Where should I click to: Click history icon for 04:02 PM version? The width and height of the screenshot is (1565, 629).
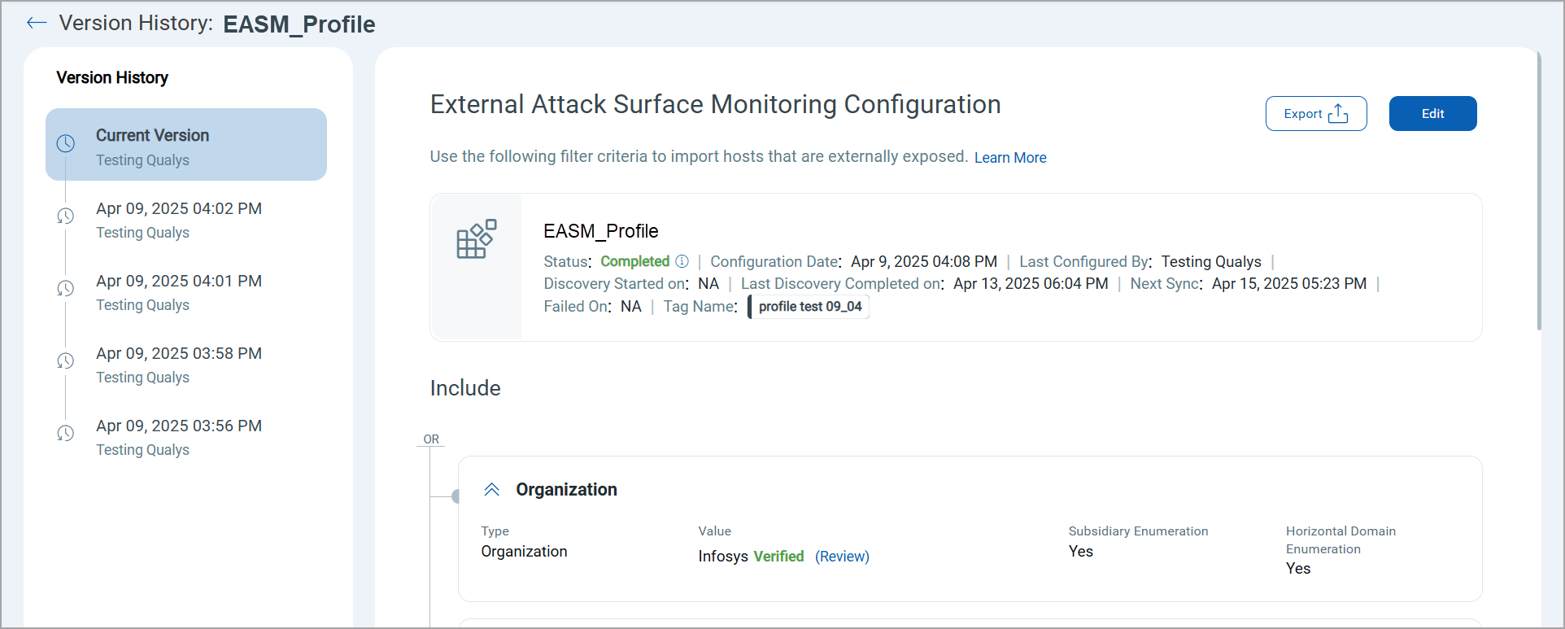coord(66,216)
